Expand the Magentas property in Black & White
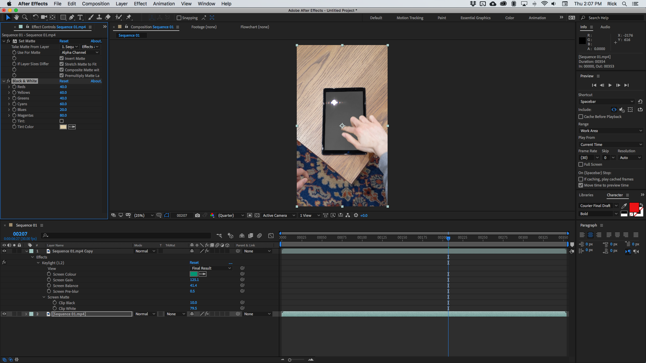 coord(9,115)
